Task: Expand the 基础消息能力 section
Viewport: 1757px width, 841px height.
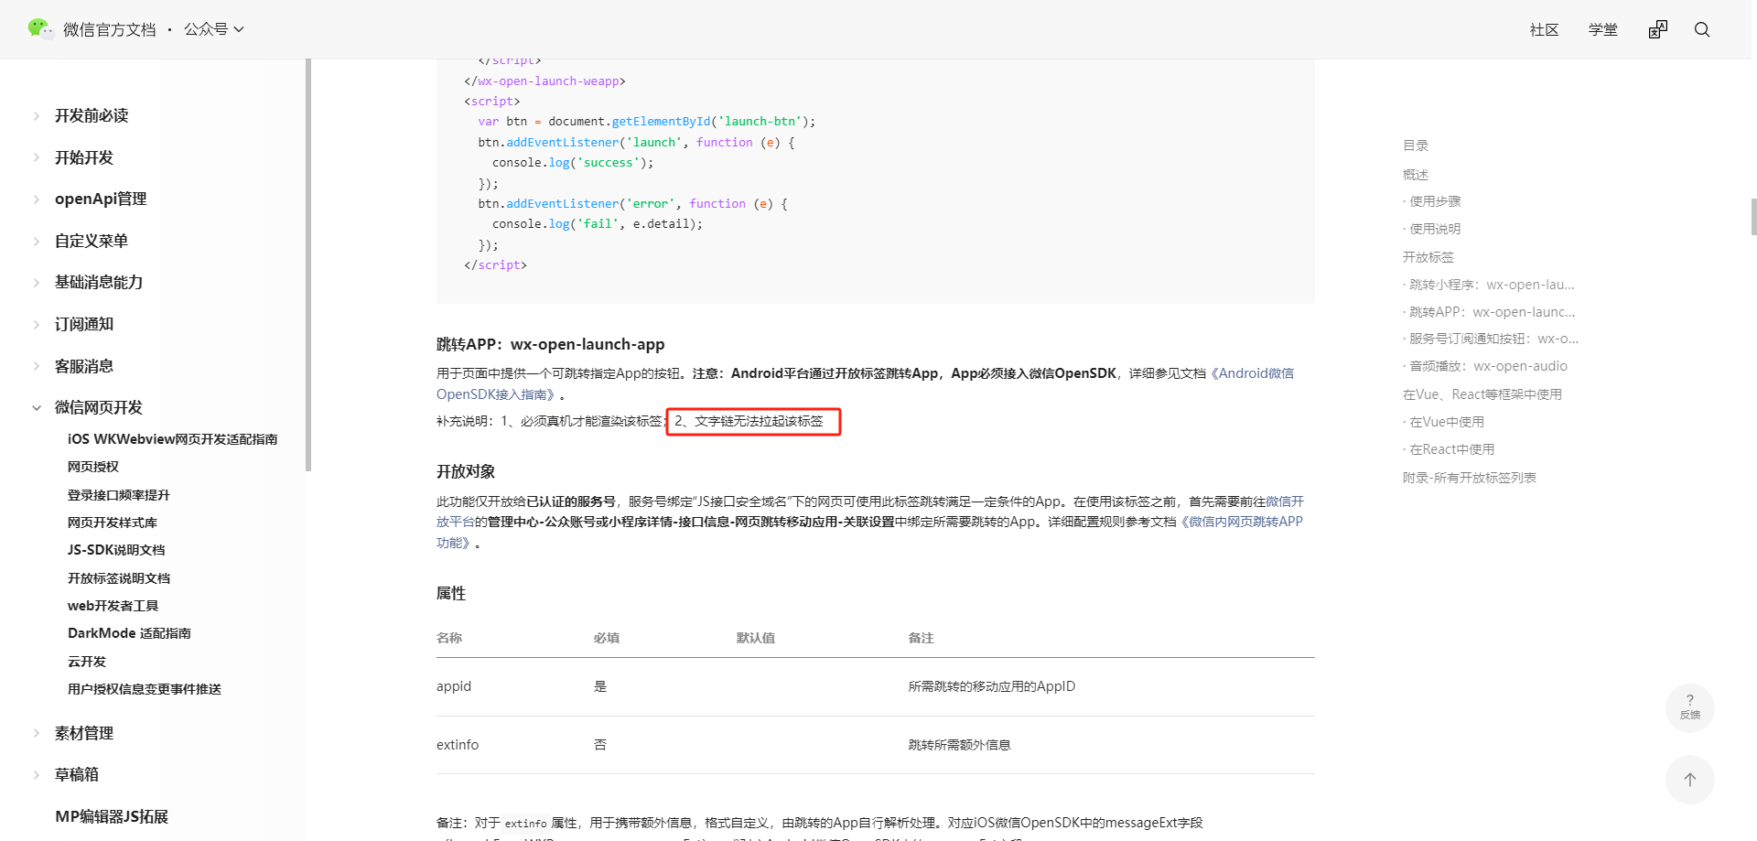Action: click(99, 282)
